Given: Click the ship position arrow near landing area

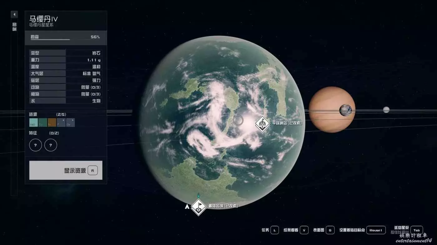Looking at the screenshot, I should pos(187,206).
